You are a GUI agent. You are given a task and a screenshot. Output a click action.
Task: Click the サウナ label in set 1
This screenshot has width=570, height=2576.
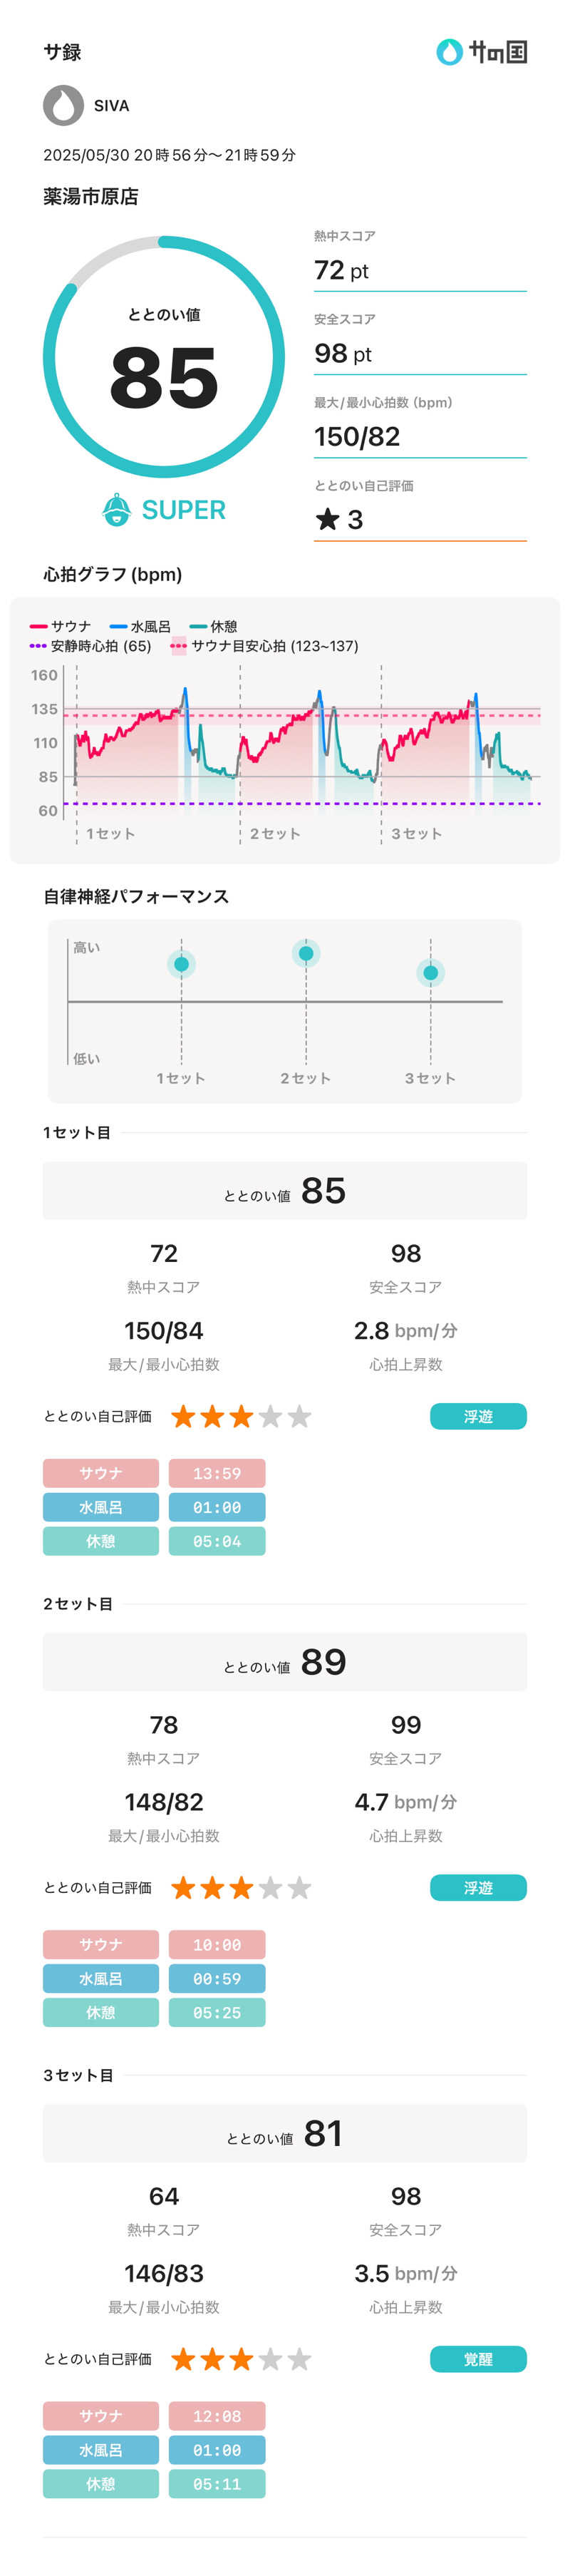click(x=101, y=1473)
